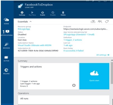
Task: Open the 1 trigger, 2 actions definition link
Action: [x=73, y=40]
